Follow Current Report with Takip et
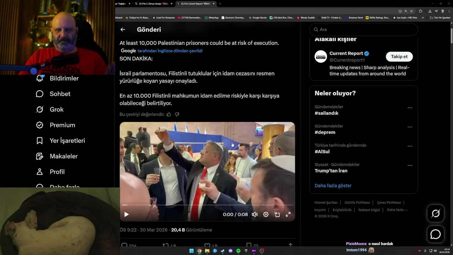 (399, 57)
